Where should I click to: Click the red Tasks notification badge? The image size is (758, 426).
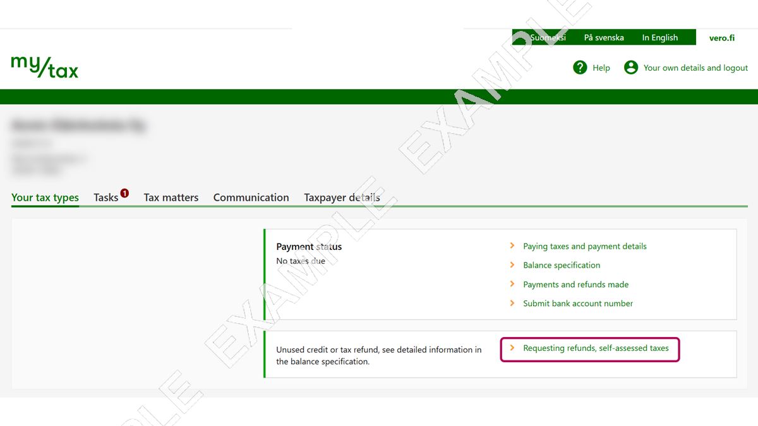click(x=124, y=193)
